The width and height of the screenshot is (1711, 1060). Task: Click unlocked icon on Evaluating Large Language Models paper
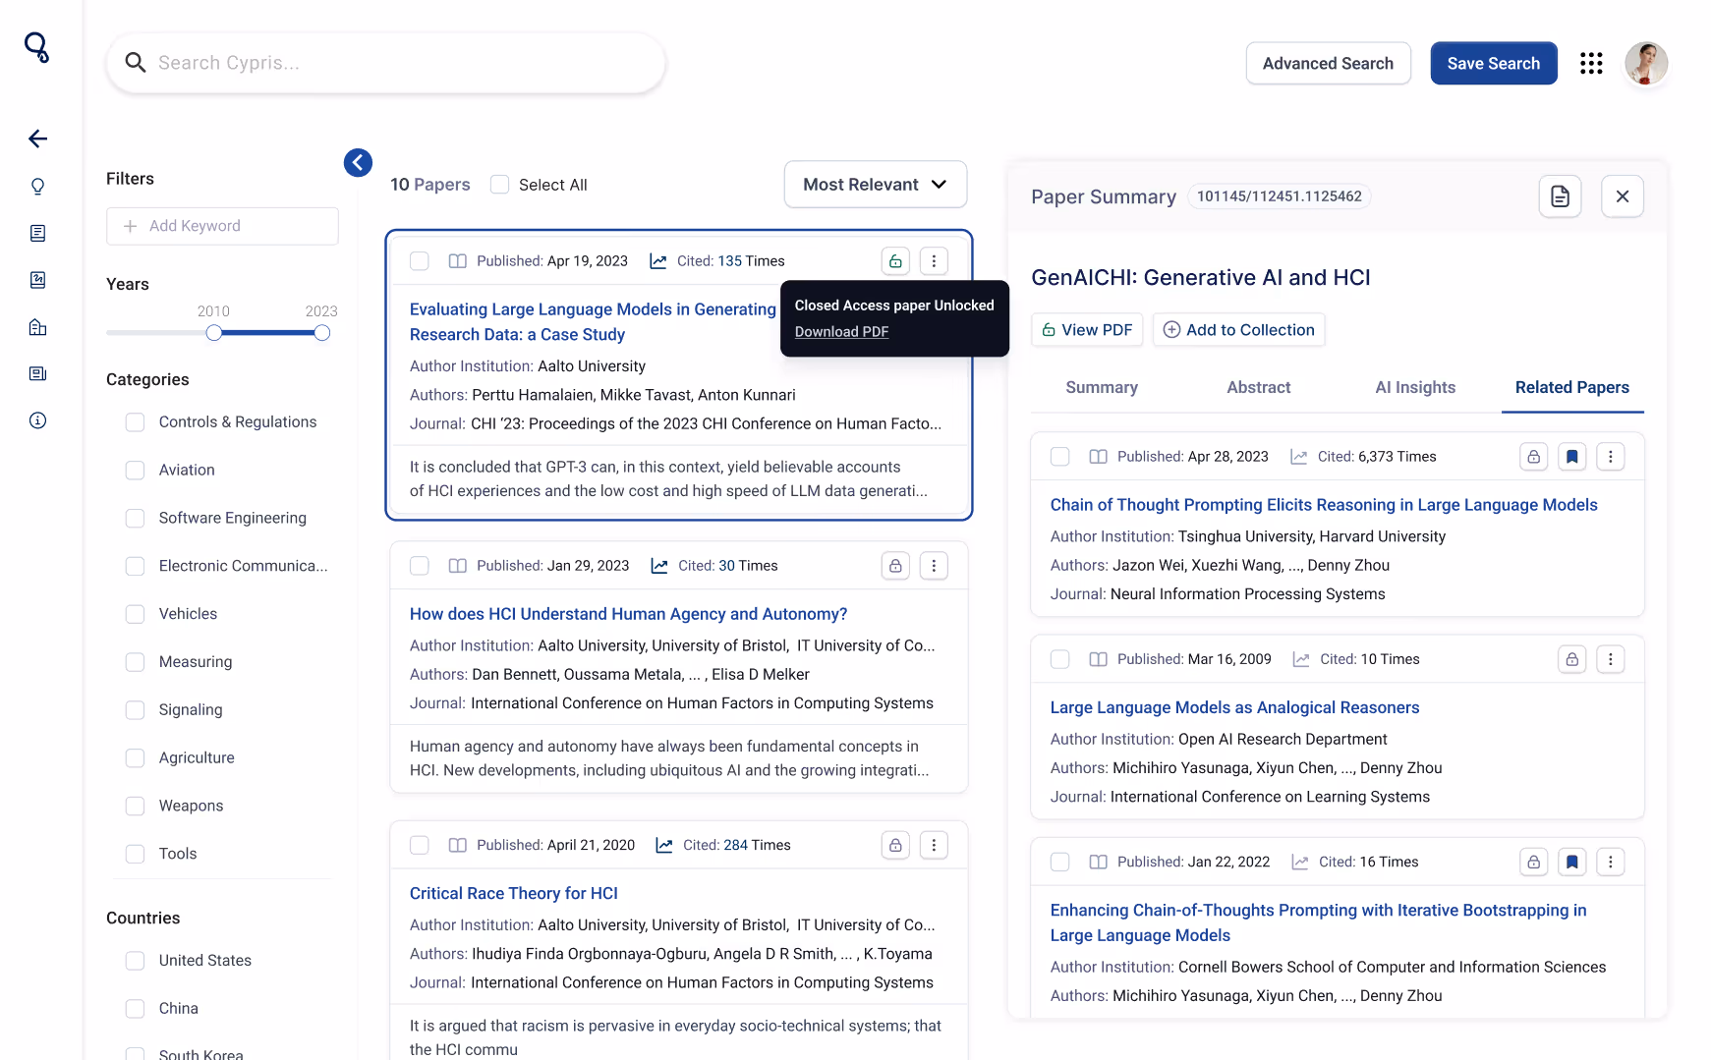pos(895,261)
